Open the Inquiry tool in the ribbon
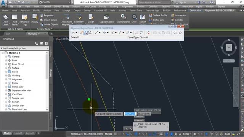The width and height of the screenshot is (244, 137). pyautogui.click(x=35, y=19)
